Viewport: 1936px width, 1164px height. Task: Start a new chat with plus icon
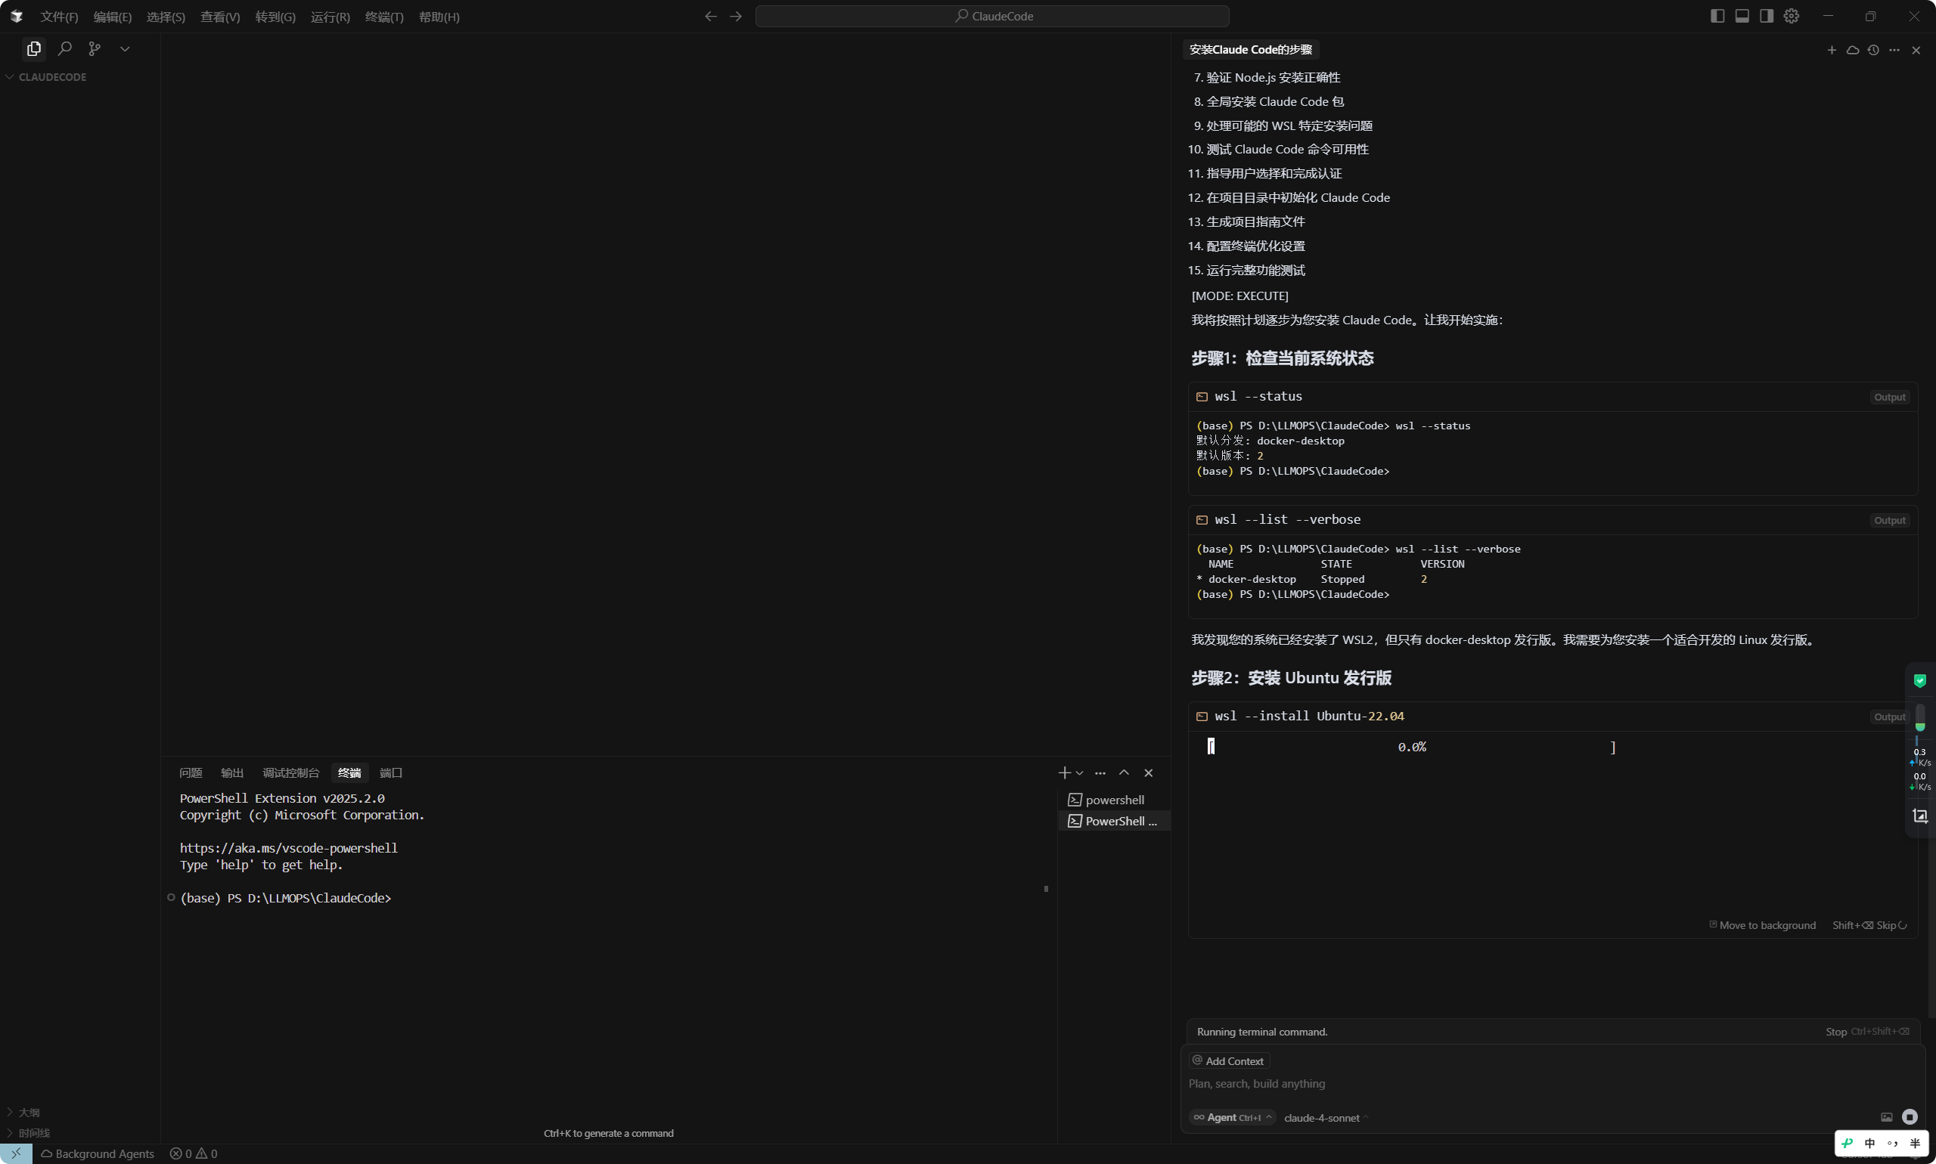1832,49
